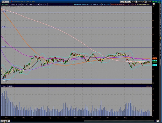This screenshot has width=162, height=123.
Task: Click the volume value 7,126,312
Action: (x=10, y=86)
